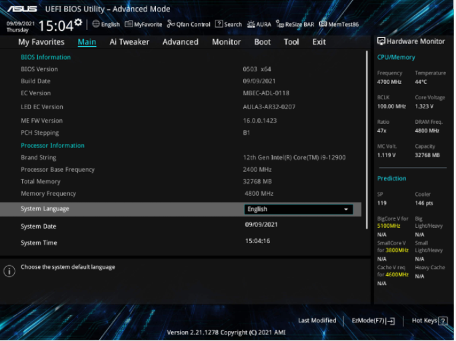Click the BIOS Version value 0503 x64
Viewport: 456px width, 341px height.
(257, 69)
